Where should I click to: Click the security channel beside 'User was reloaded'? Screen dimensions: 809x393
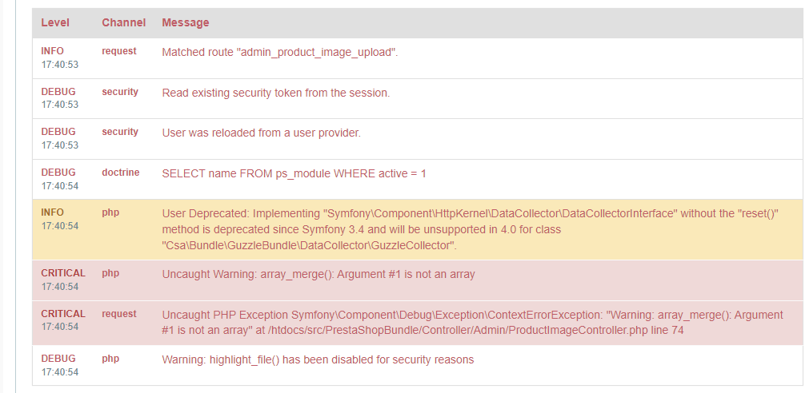120,132
